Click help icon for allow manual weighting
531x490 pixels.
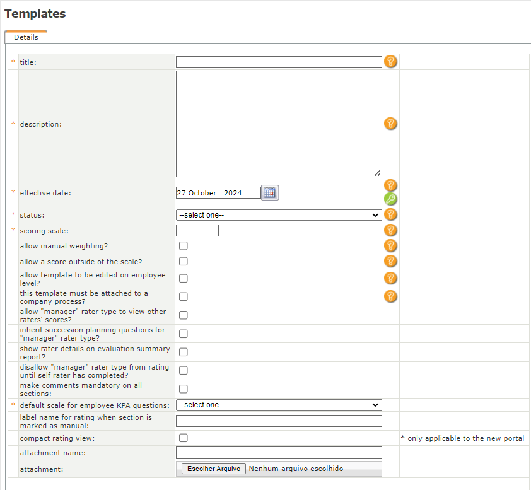tap(391, 246)
